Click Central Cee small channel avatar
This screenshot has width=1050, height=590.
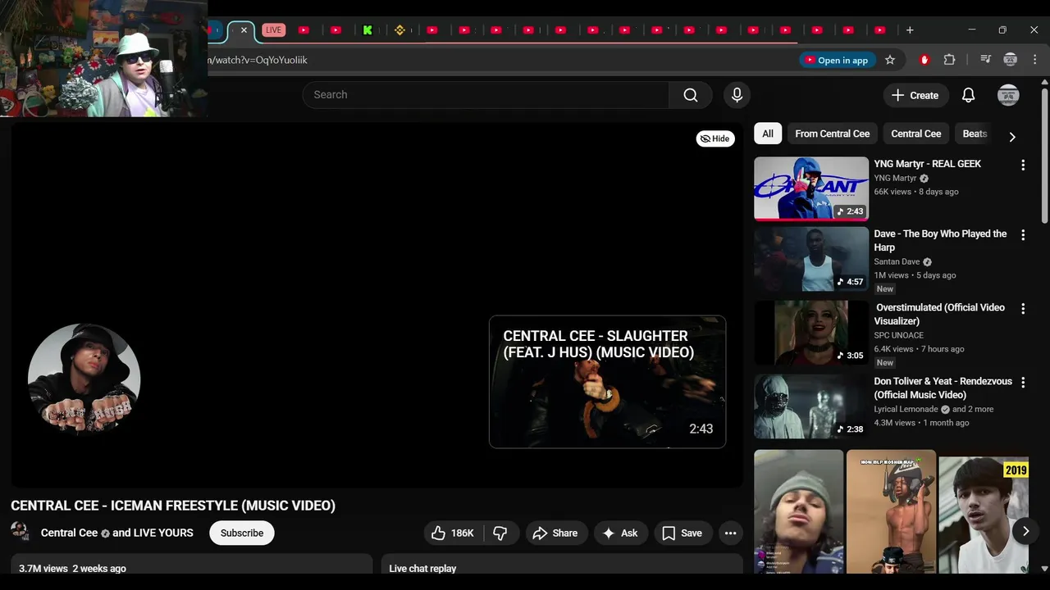(x=20, y=532)
